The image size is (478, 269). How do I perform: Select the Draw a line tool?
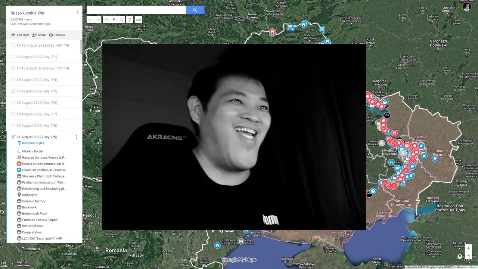pyautogui.click(x=122, y=20)
